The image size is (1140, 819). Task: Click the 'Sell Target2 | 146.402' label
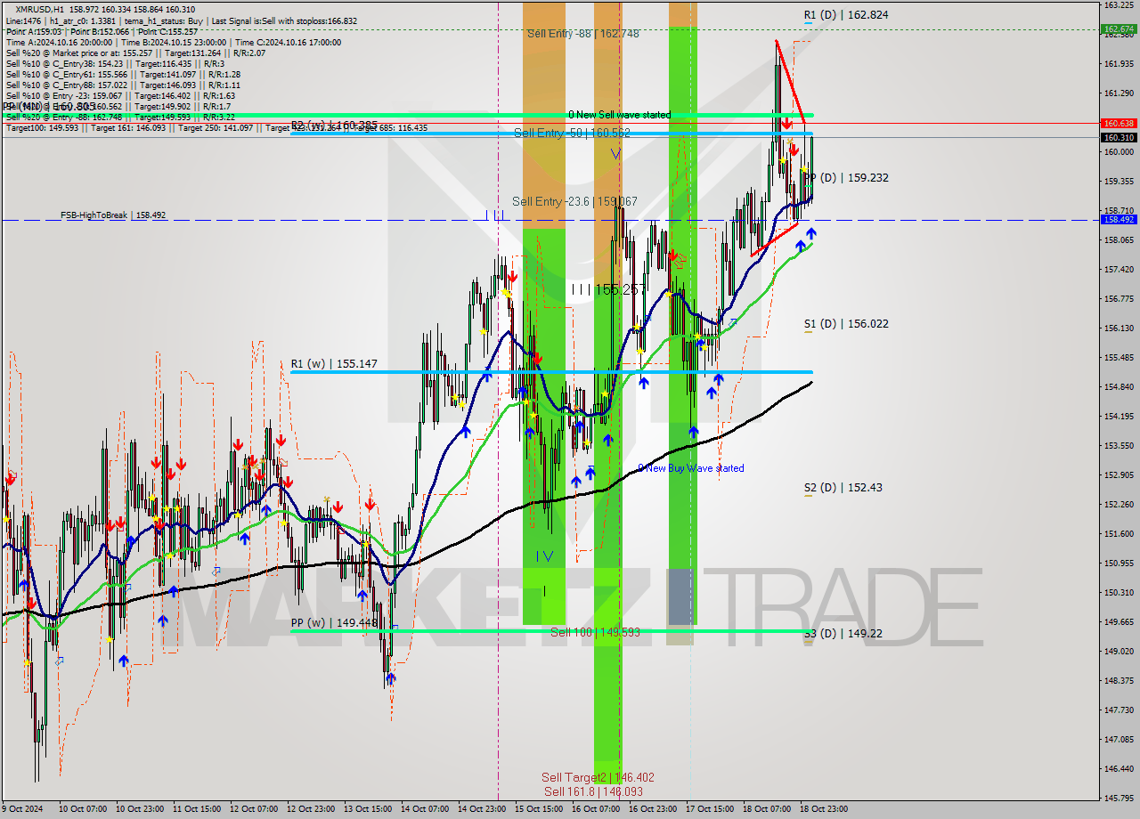click(598, 777)
